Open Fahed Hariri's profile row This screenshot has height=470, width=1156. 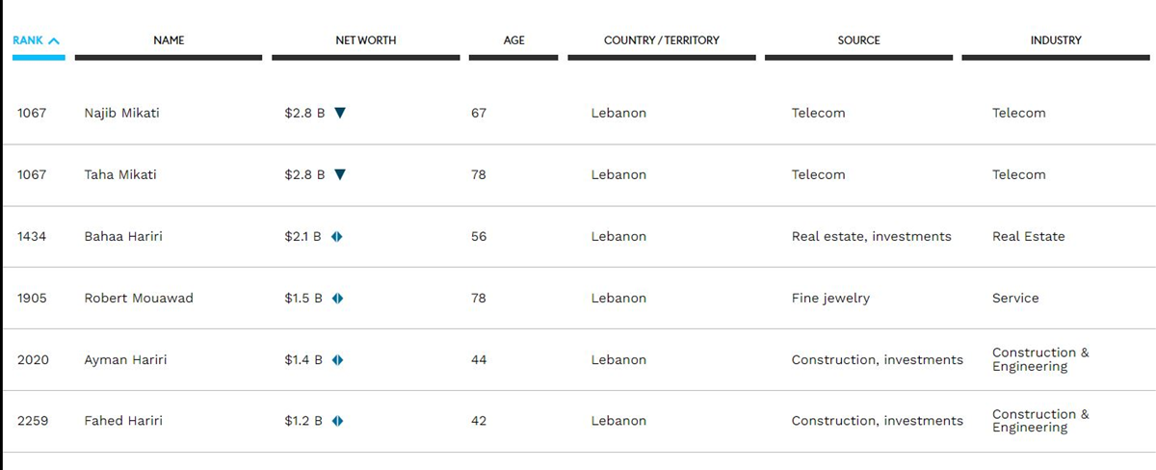123,421
